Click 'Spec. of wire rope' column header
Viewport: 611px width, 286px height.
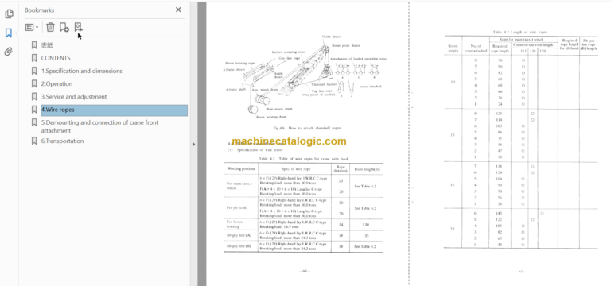[x=296, y=169]
